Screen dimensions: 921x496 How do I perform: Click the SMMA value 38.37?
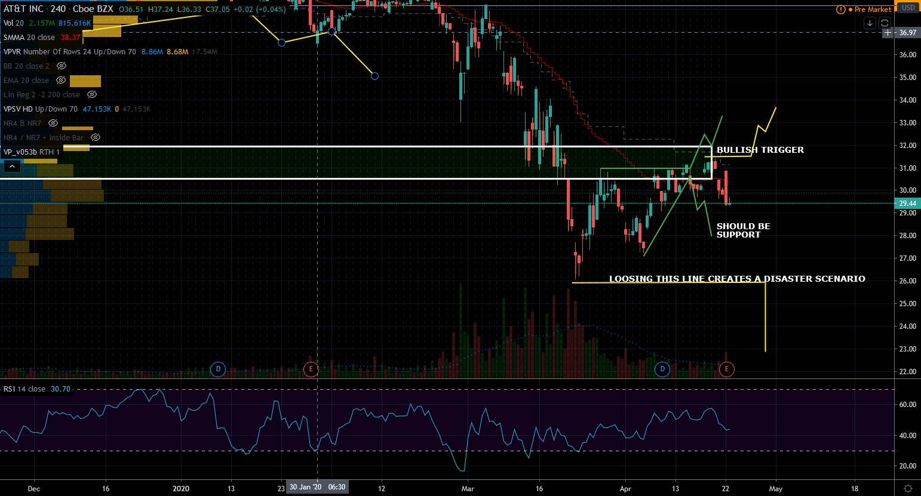point(70,38)
